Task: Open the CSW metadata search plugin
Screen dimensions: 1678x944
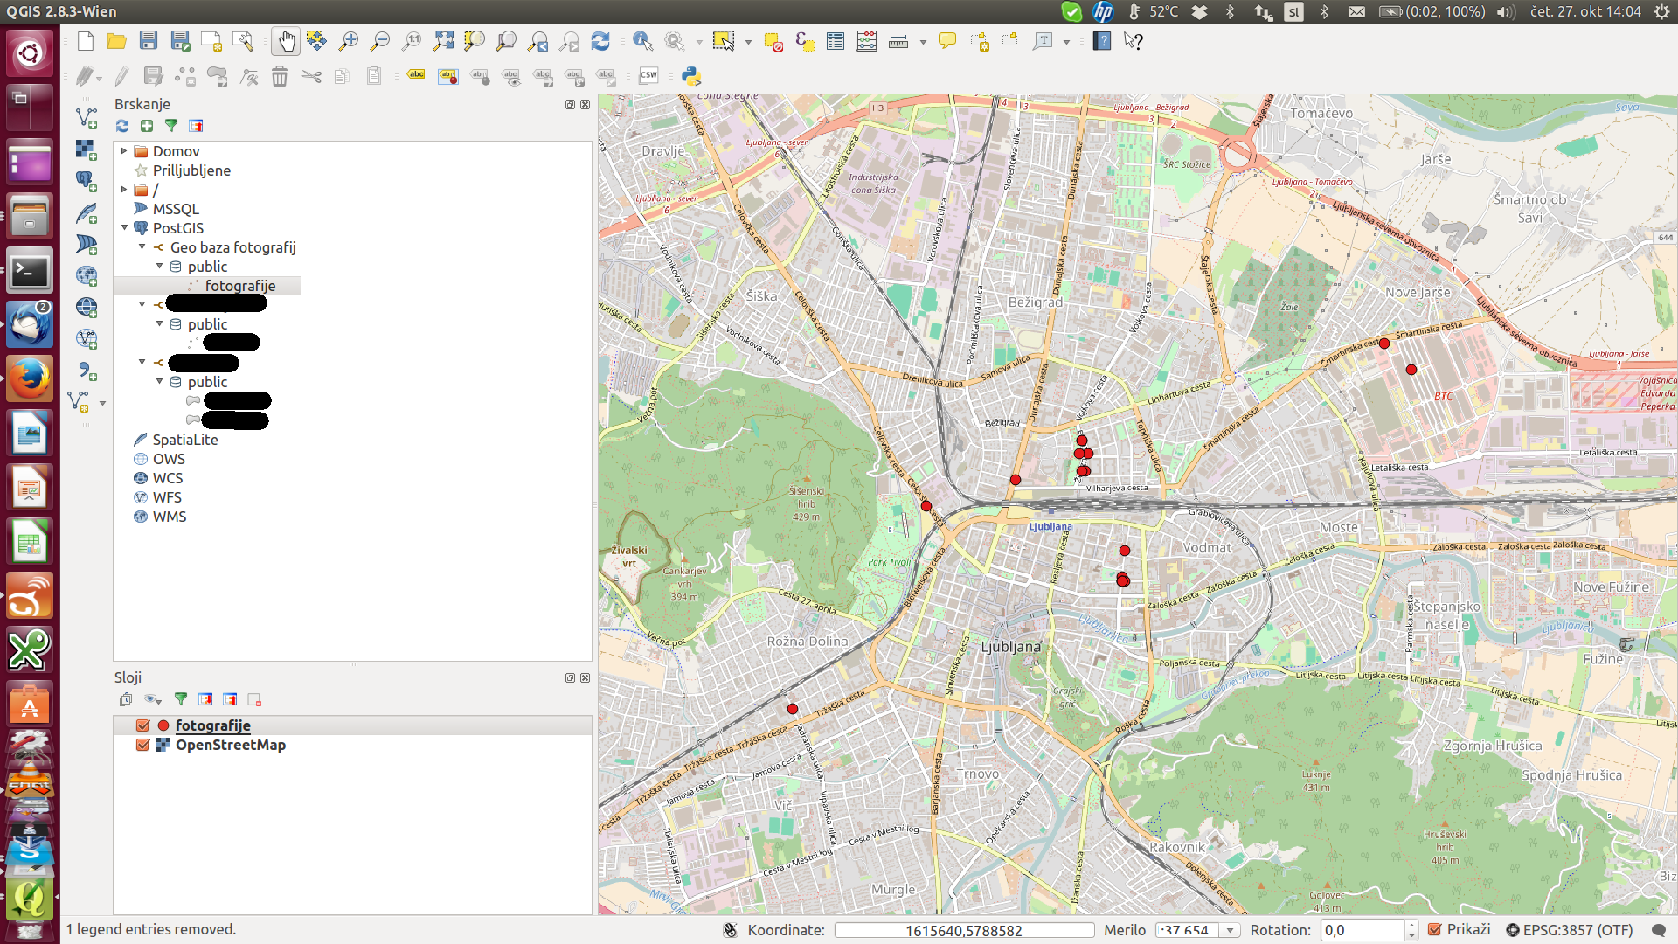Action: pos(648,76)
